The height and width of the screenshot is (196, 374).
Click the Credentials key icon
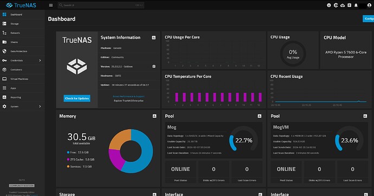4,60
